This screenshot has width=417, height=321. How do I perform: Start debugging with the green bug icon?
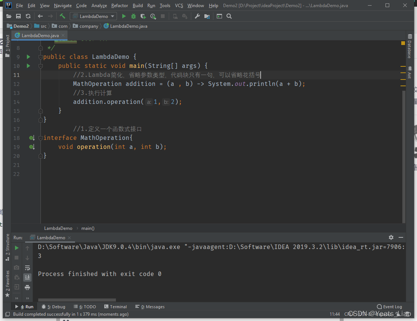[133, 16]
